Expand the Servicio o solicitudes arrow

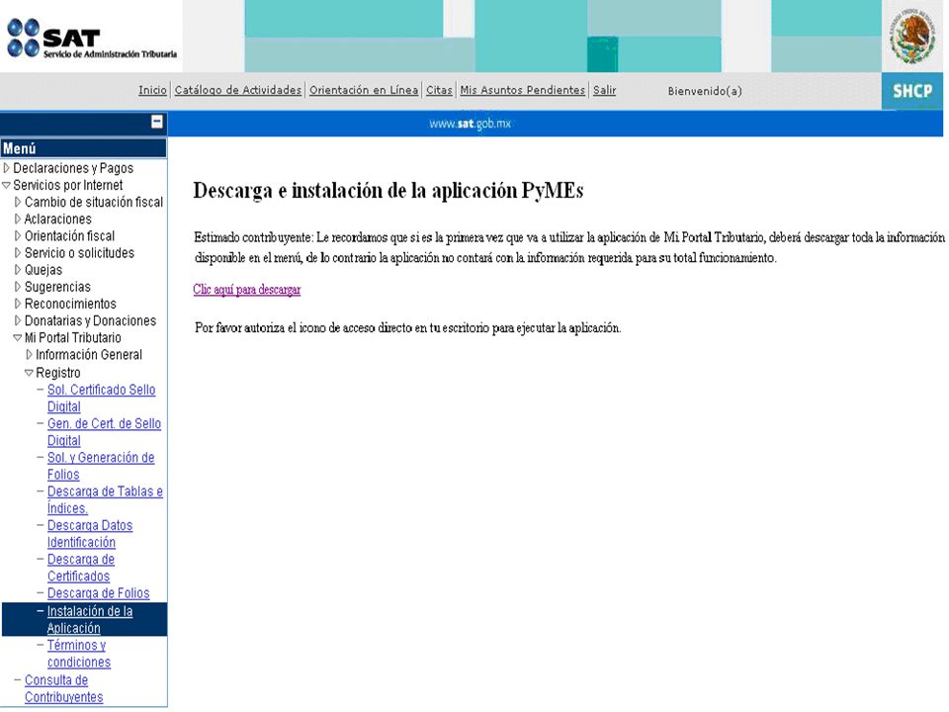pyautogui.click(x=18, y=252)
